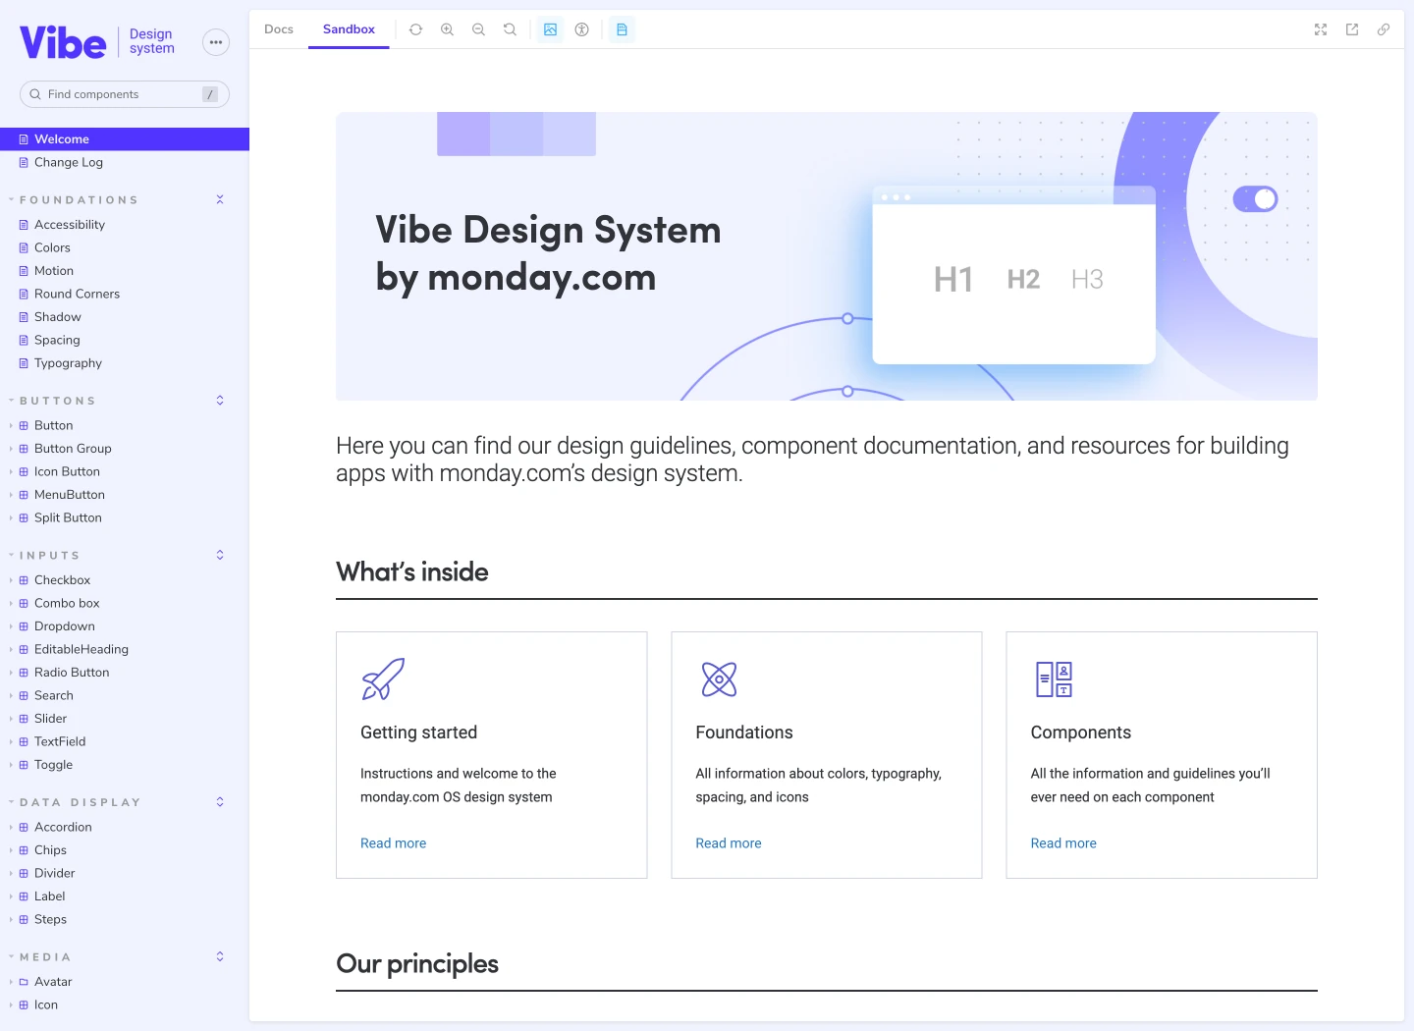
Task: Toggle the highlighted document icon in toolbar
Action: tap(622, 29)
